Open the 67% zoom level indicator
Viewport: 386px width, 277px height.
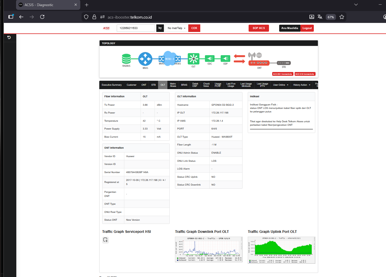click(331, 17)
